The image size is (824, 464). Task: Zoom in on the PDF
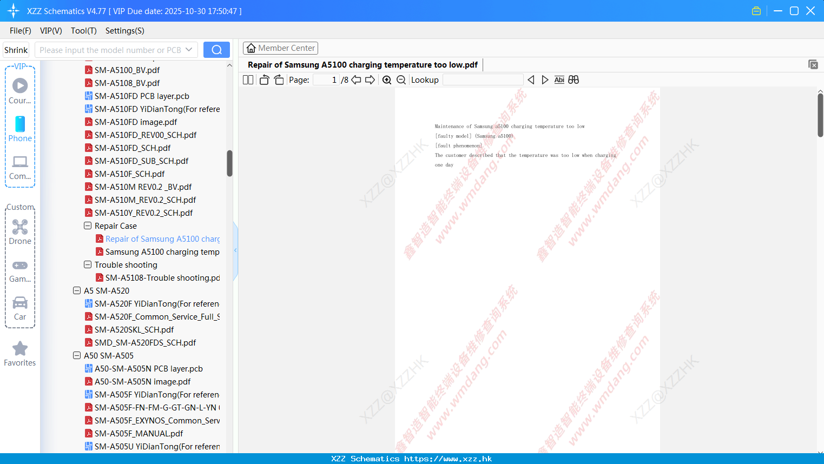[387, 80]
